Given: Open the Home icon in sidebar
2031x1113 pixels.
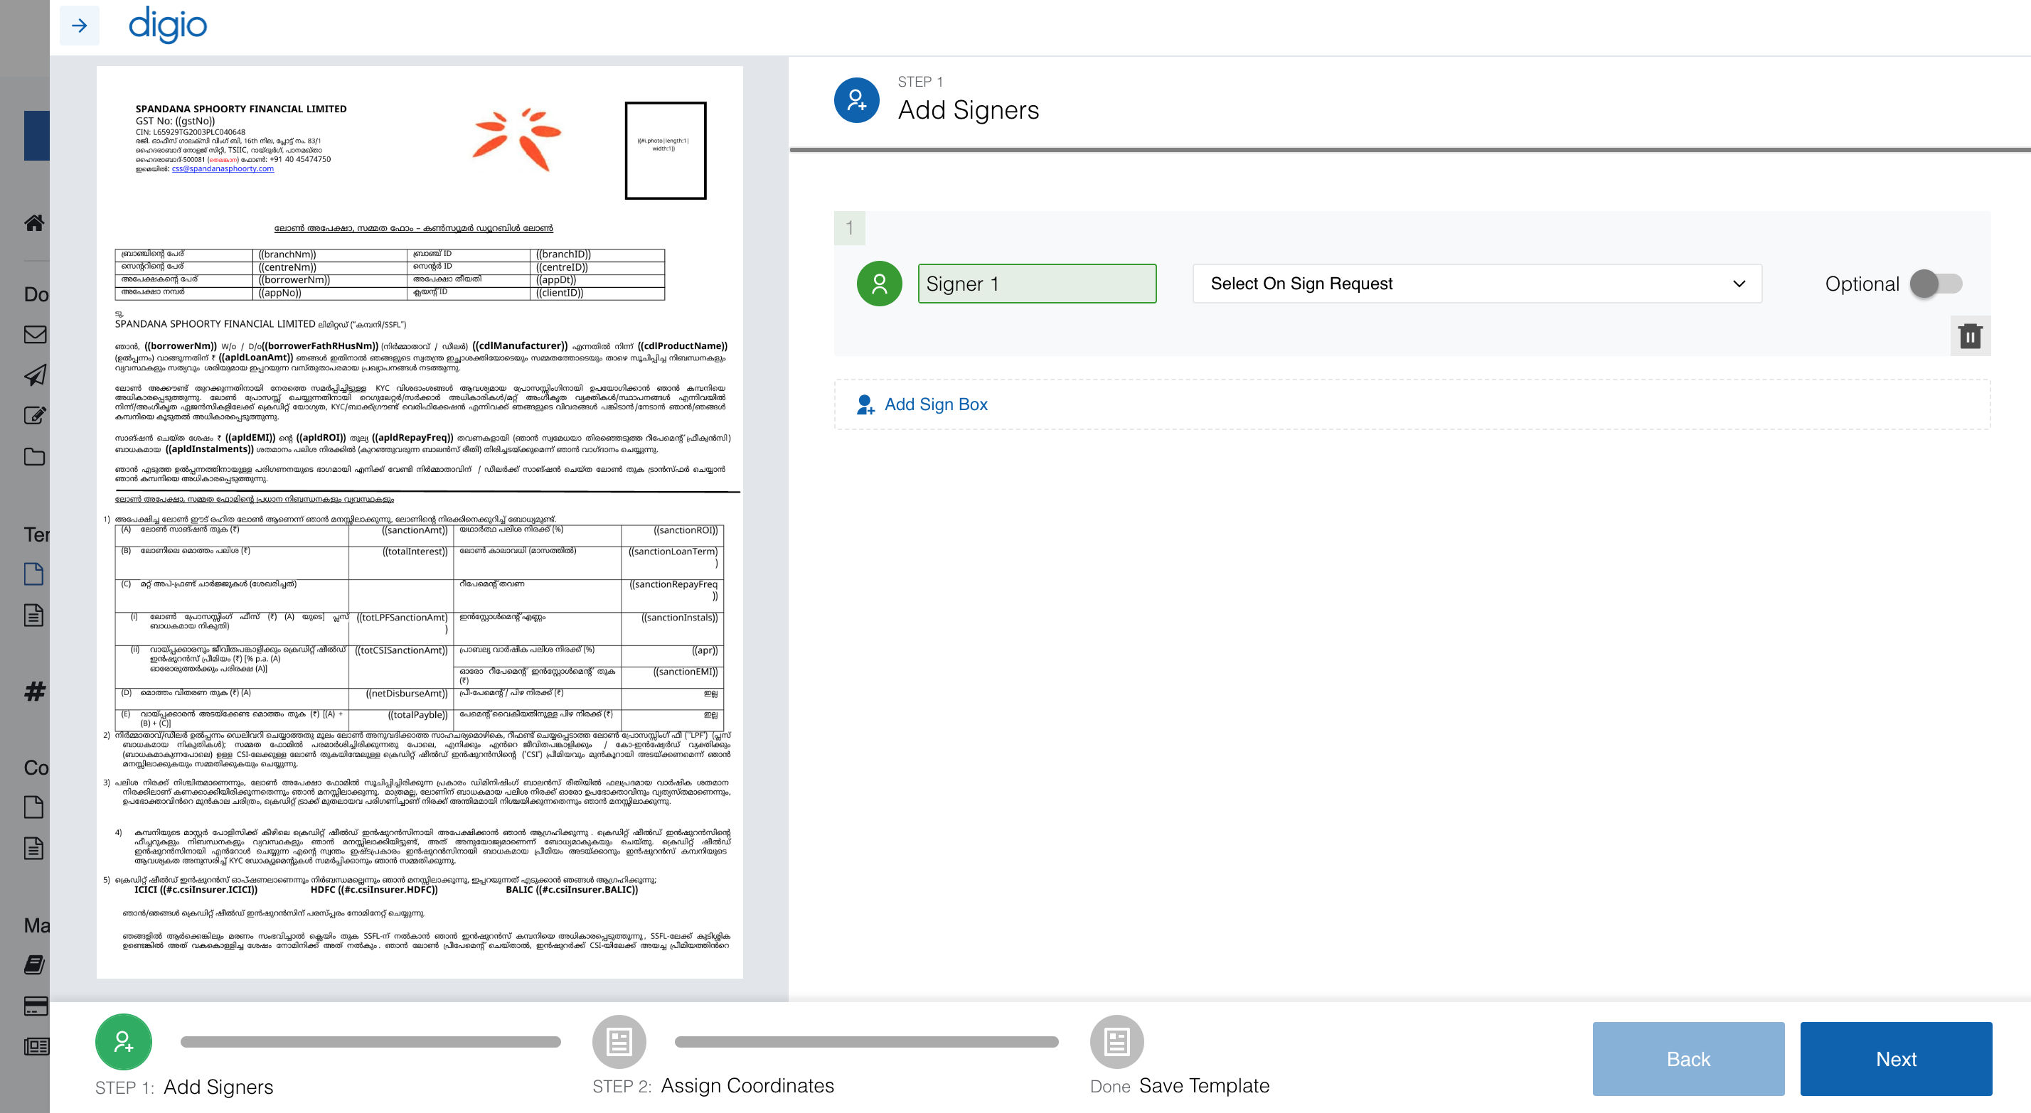Looking at the screenshot, I should click(35, 223).
